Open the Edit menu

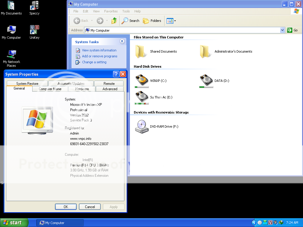point(86,11)
